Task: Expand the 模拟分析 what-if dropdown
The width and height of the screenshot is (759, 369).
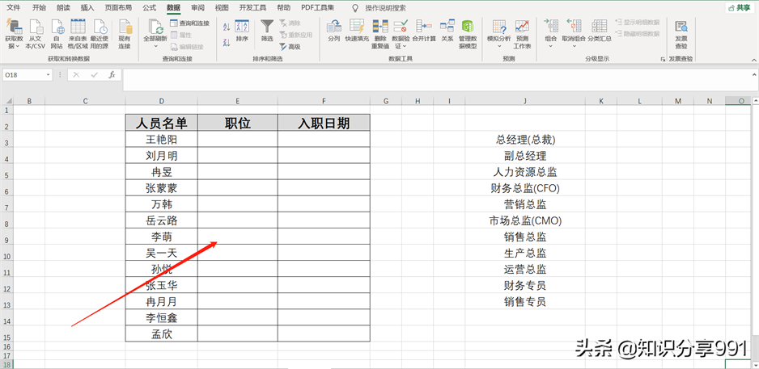Action: [498, 46]
